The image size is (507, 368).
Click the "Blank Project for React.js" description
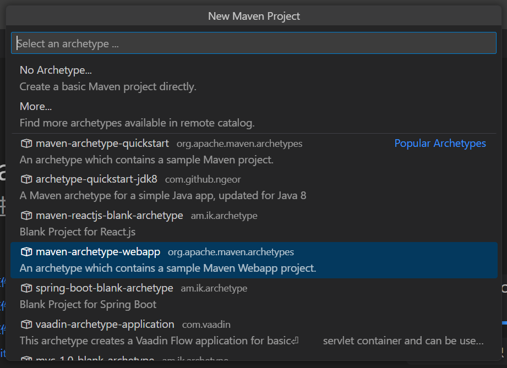click(78, 232)
